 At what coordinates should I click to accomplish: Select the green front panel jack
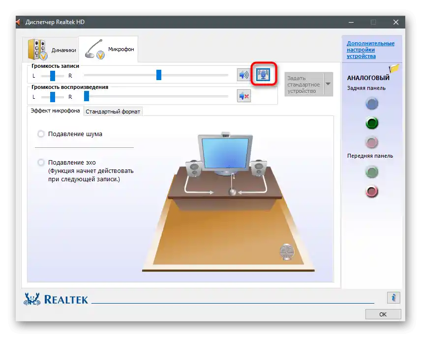[x=372, y=172]
